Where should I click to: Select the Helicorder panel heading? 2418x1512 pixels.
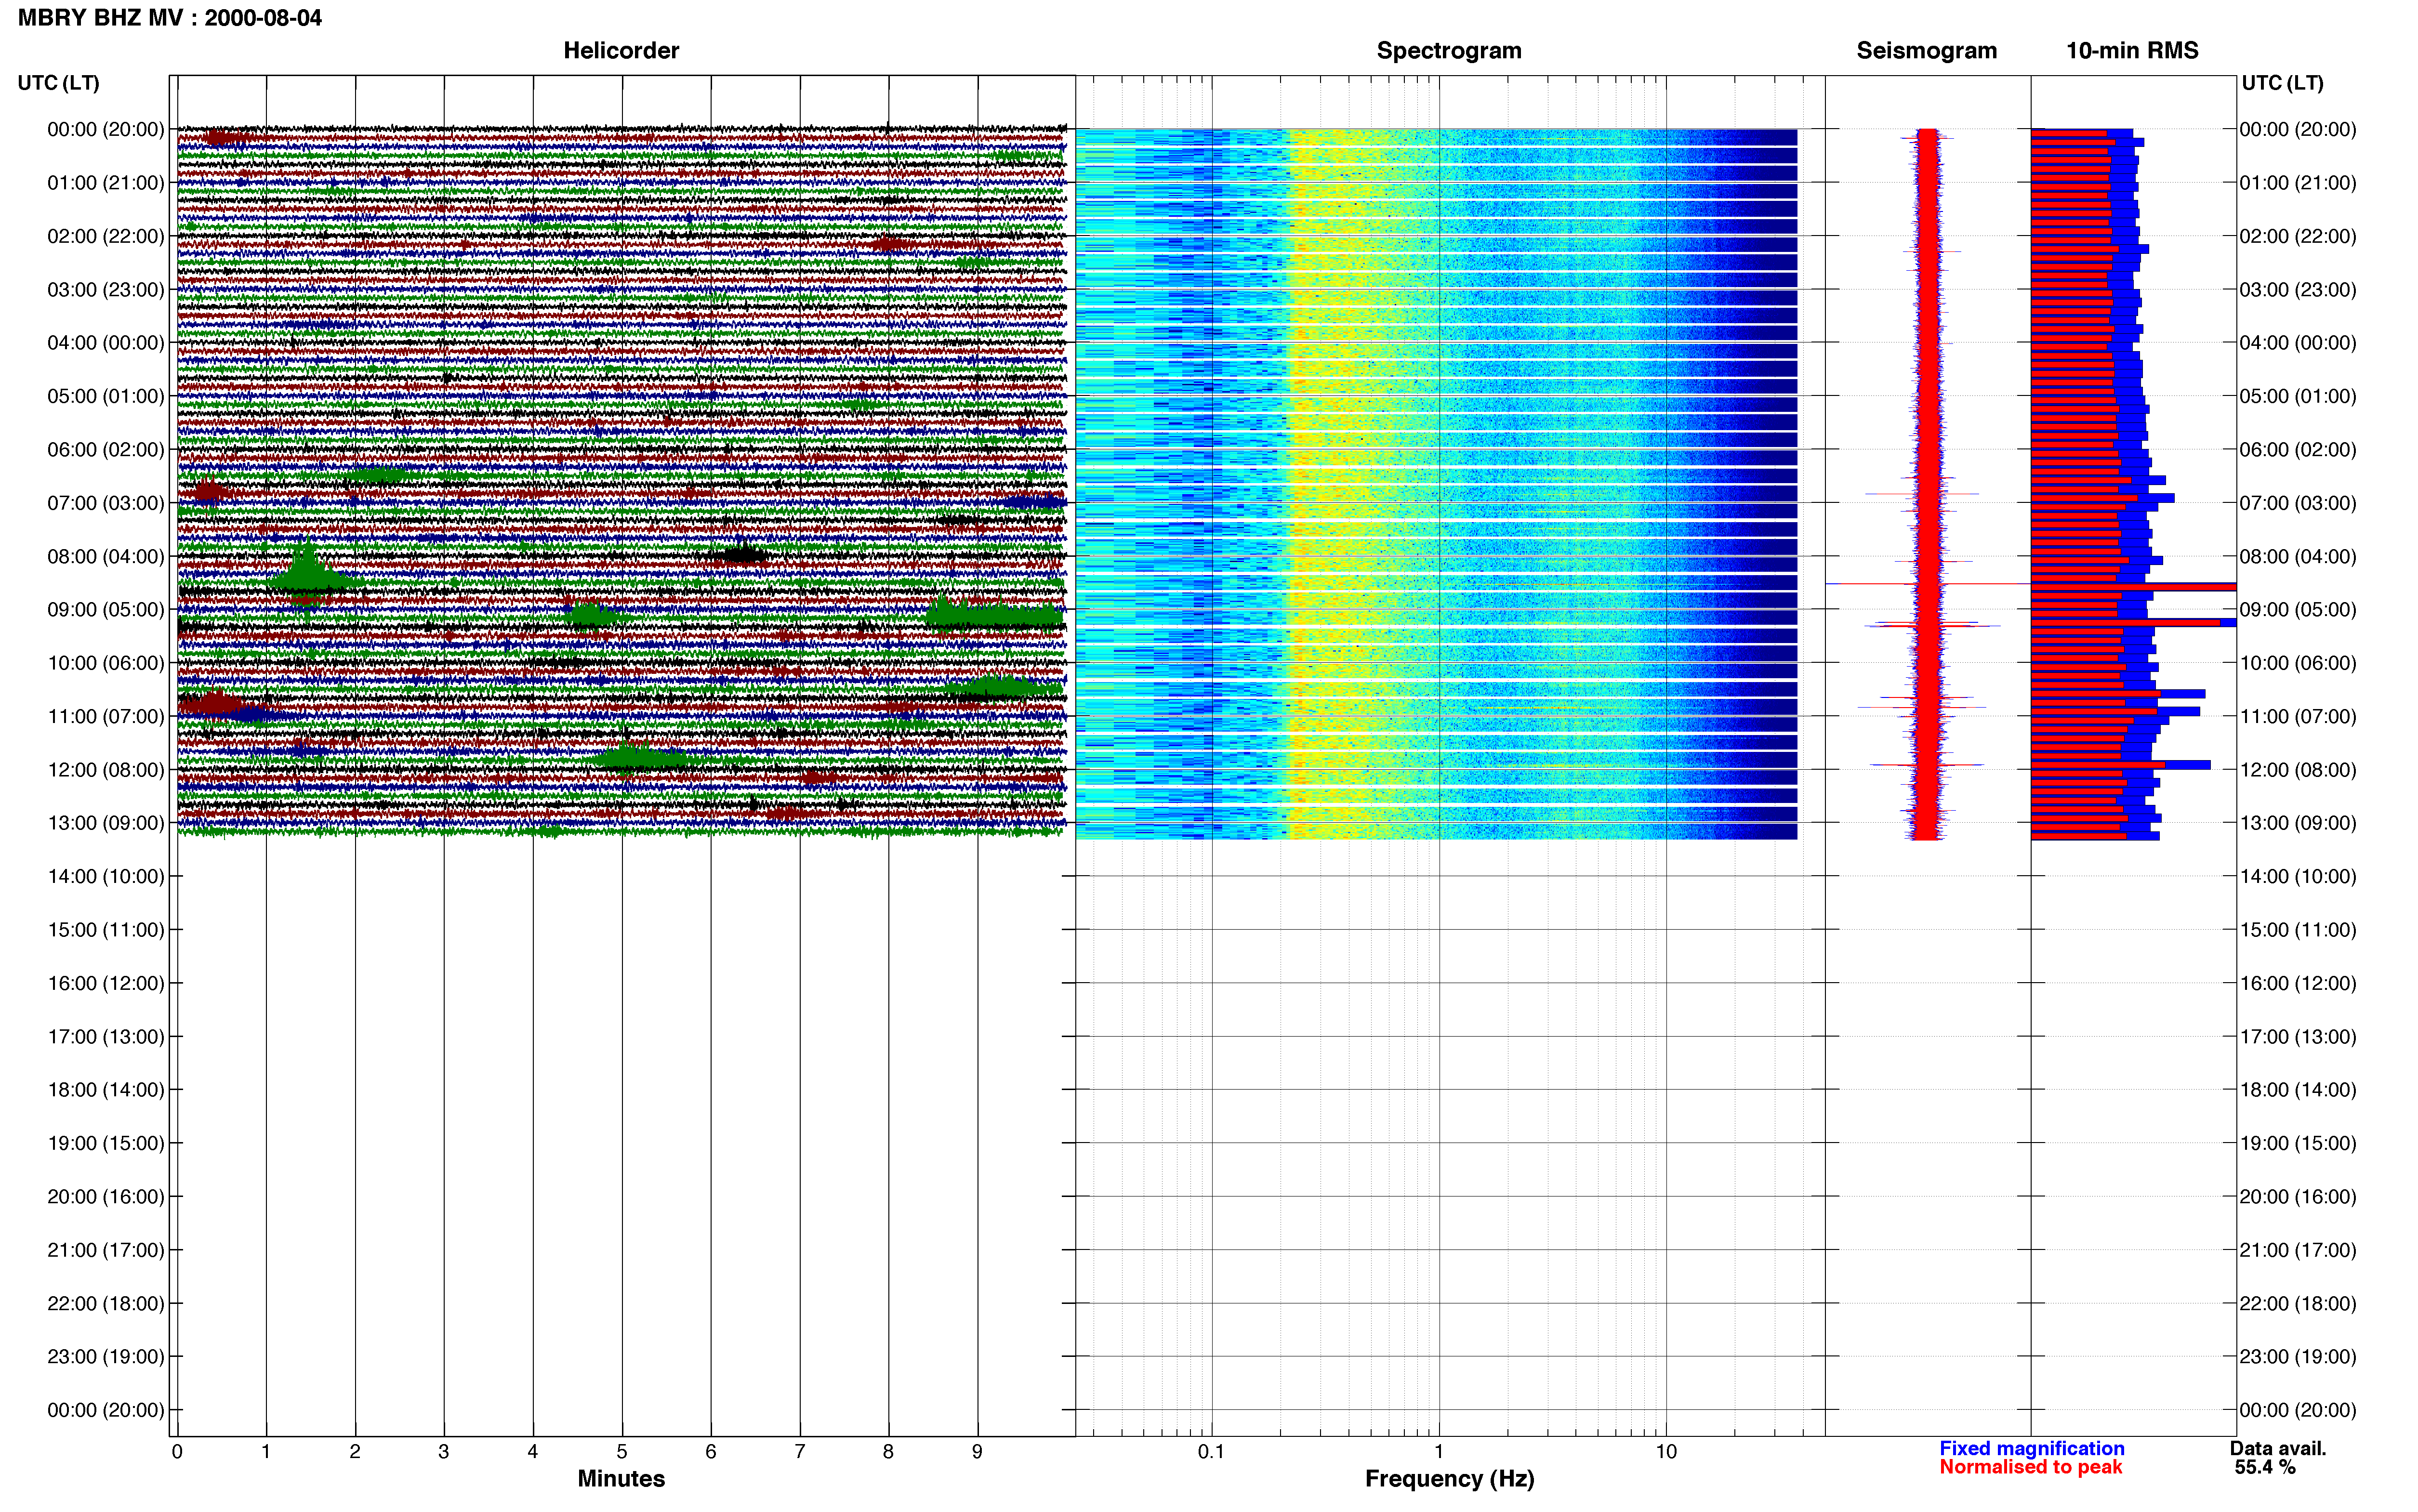pyautogui.click(x=621, y=50)
